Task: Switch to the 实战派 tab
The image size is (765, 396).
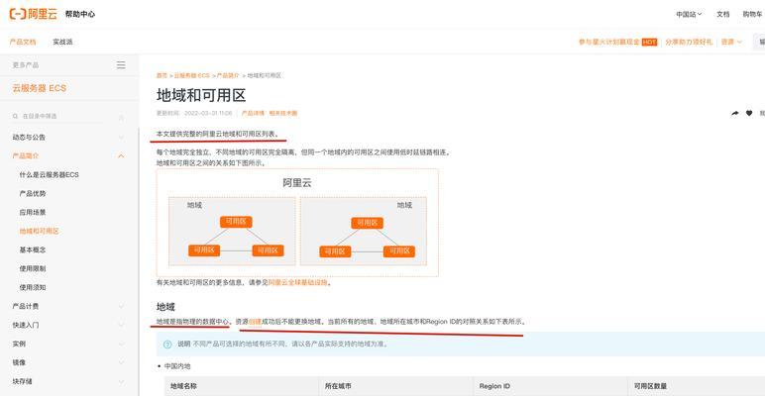Action: click(63, 42)
